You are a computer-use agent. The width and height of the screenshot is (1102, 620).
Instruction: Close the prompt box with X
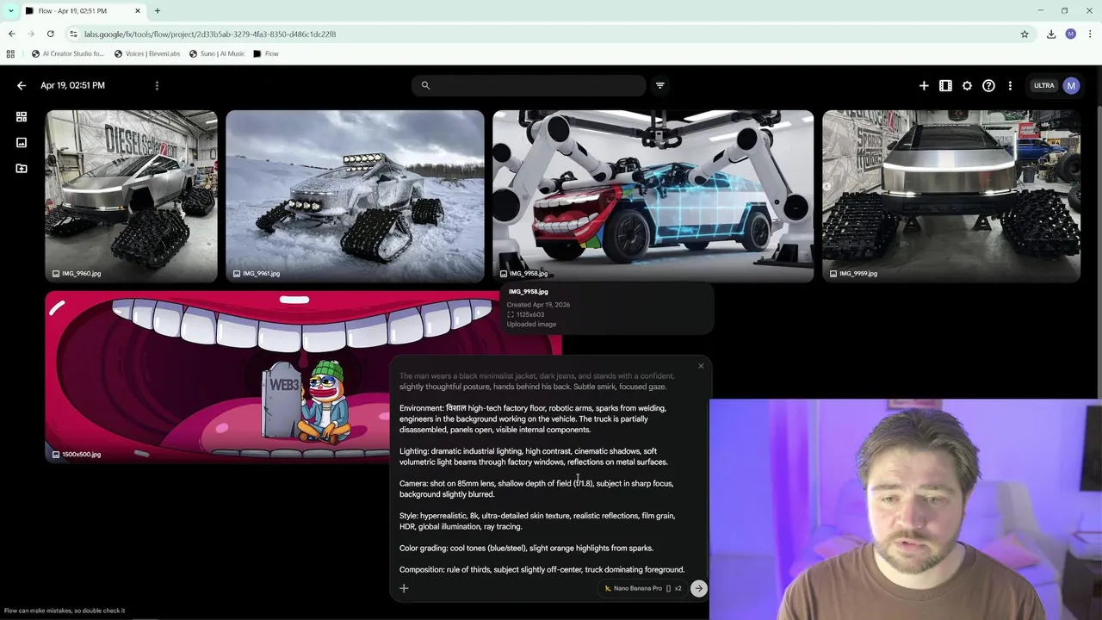click(701, 366)
